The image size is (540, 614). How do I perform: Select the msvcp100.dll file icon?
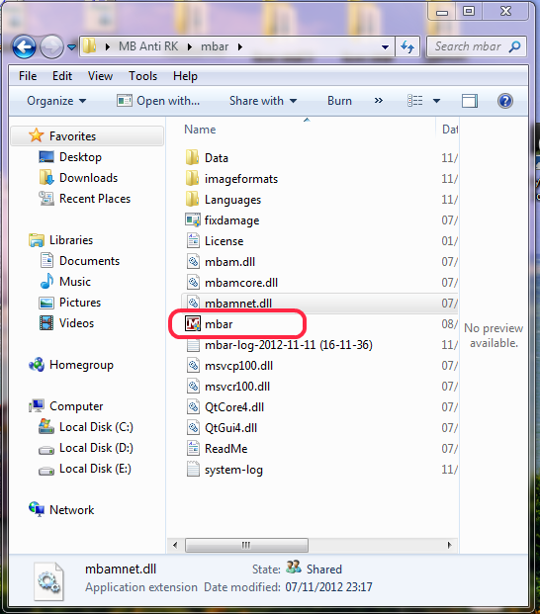pyautogui.click(x=193, y=366)
